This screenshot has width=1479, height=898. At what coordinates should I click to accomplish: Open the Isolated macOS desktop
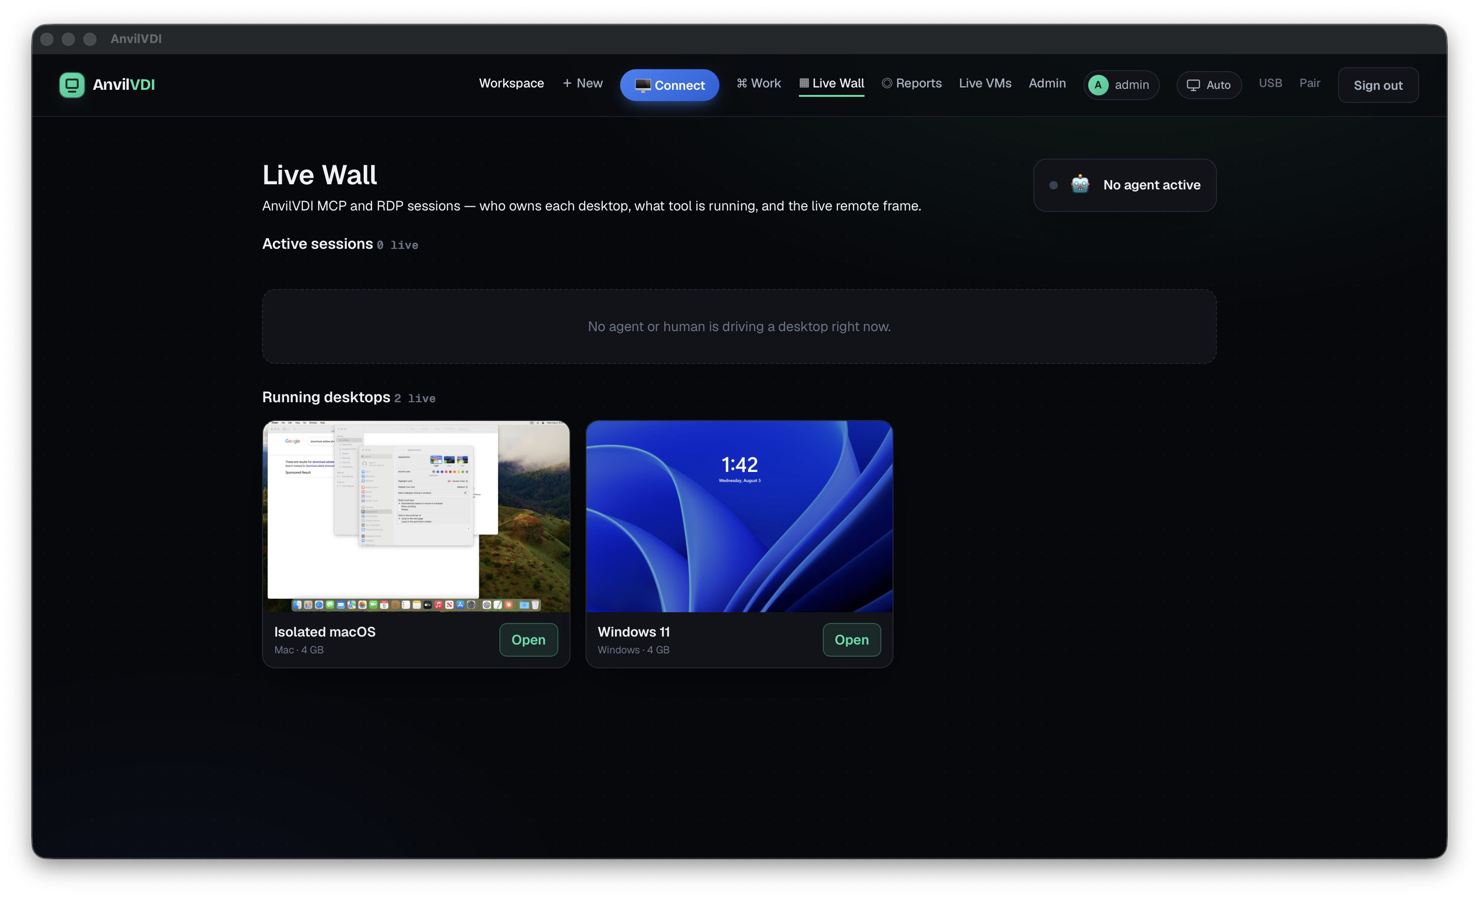(x=528, y=639)
